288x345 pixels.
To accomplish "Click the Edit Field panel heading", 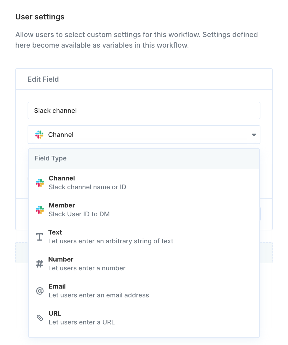I will (x=43, y=79).
